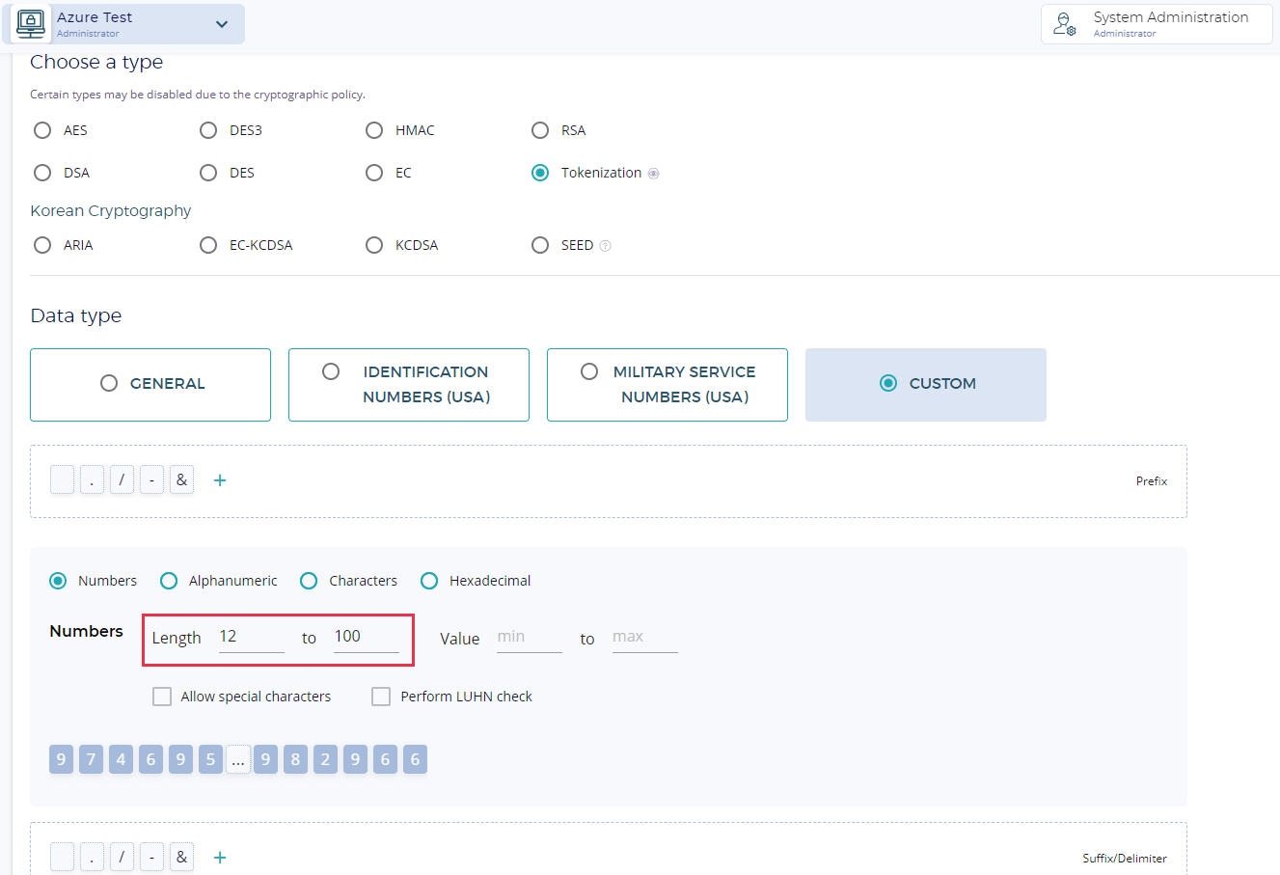
Task: Select the slash prefix character button
Action: (122, 480)
